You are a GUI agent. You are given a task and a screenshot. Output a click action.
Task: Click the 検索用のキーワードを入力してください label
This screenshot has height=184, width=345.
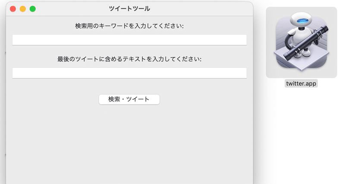tap(129, 26)
